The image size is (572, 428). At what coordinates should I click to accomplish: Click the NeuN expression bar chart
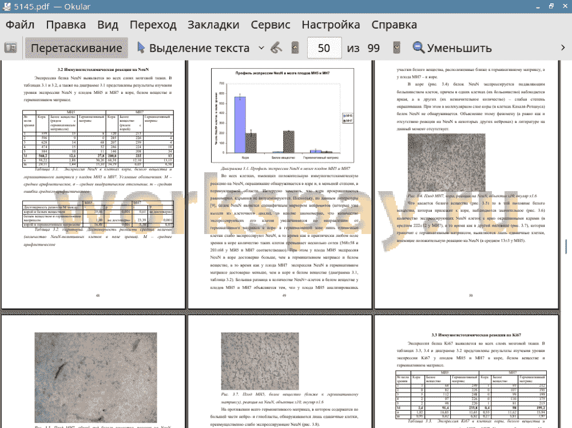click(x=283, y=116)
